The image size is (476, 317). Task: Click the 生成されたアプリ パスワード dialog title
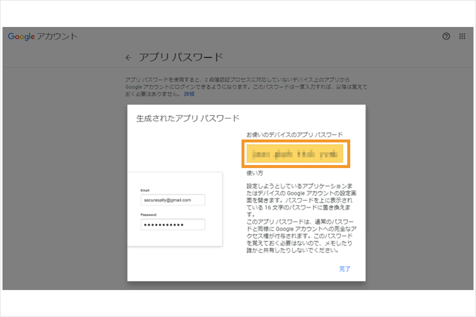point(187,118)
